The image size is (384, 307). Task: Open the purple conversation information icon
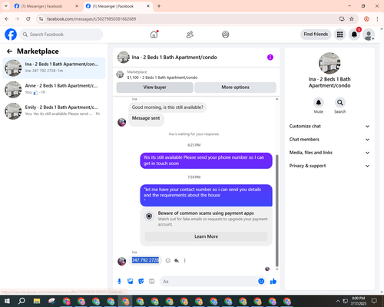(x=270, y=58)
